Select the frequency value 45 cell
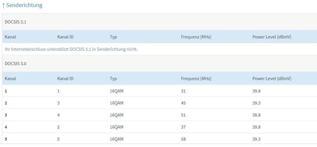The height and width of the screenshot is (147, 317). [183, 103]
